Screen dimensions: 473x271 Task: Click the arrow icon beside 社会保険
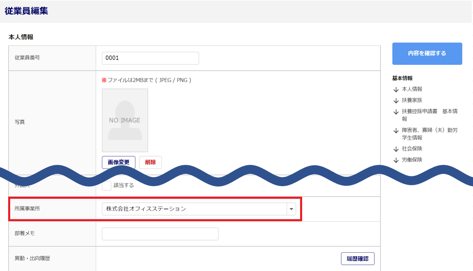click(396, 149)
